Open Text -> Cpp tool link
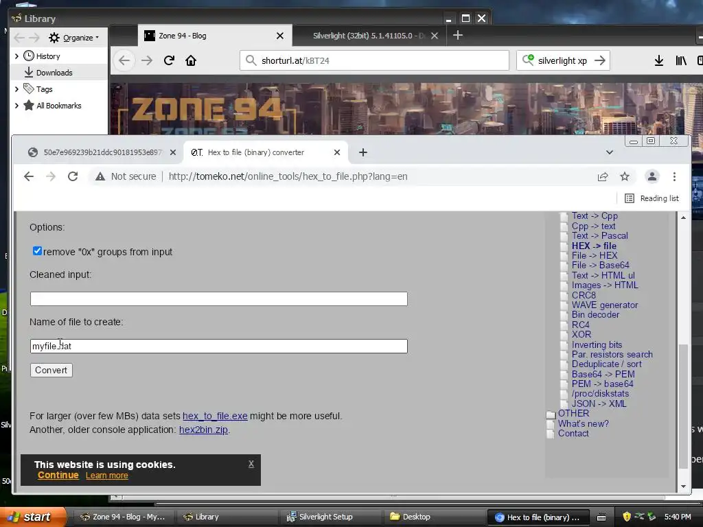The height and width of the screenshot is (527, 703). click(x=595, y=216)
